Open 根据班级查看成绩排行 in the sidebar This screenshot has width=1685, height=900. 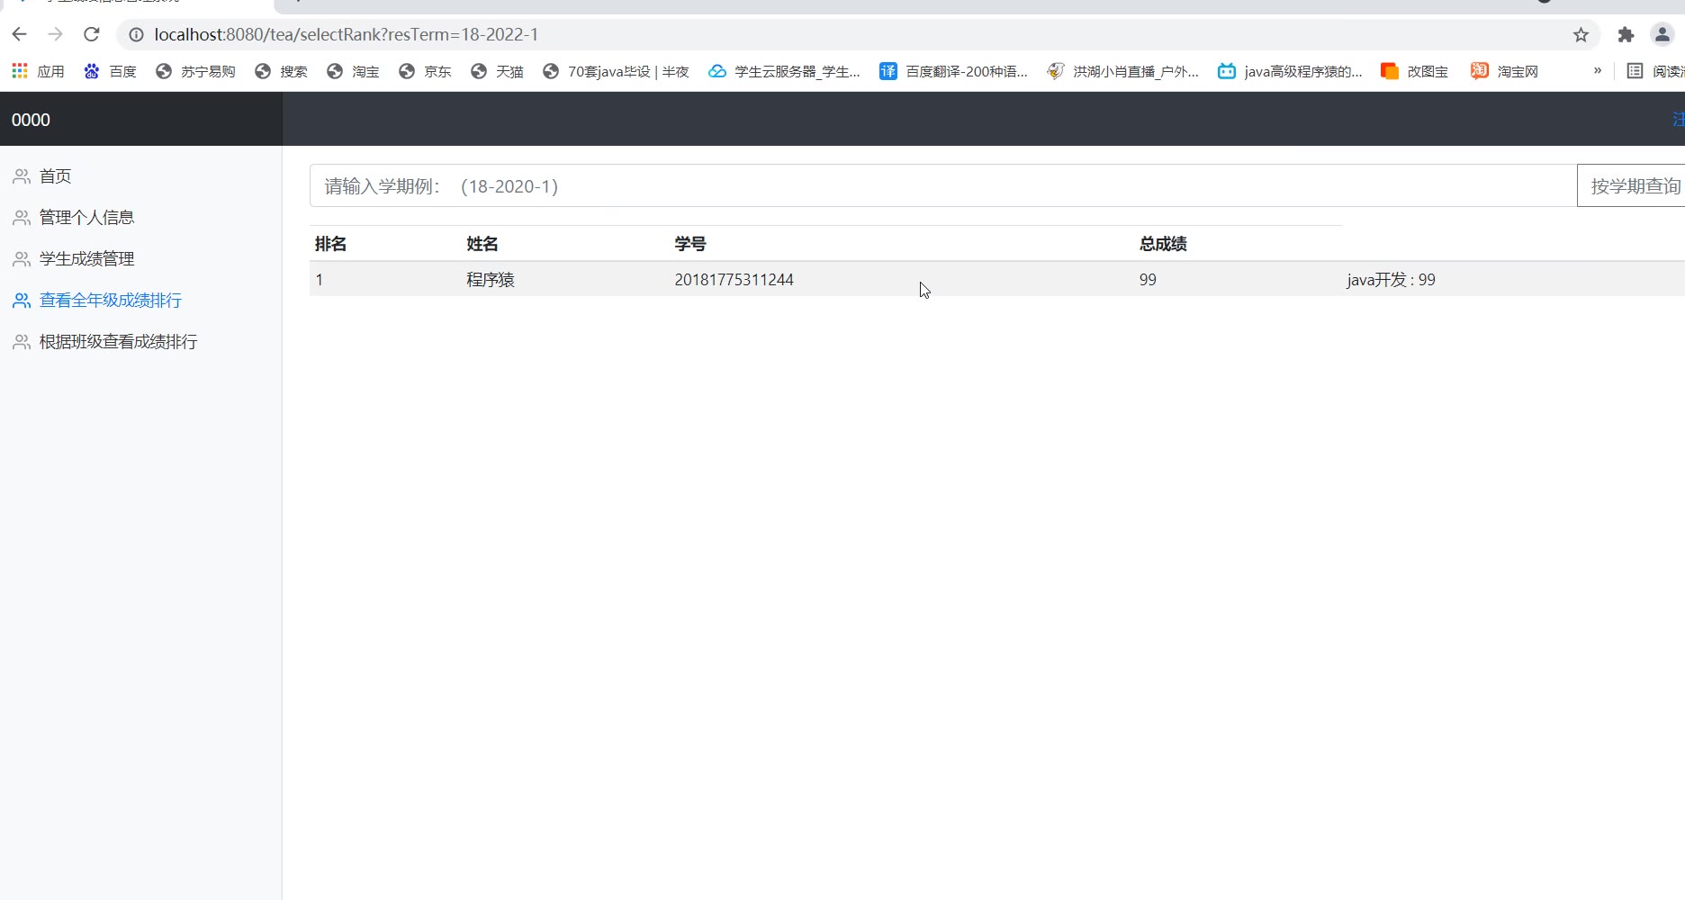coord(118,342)
